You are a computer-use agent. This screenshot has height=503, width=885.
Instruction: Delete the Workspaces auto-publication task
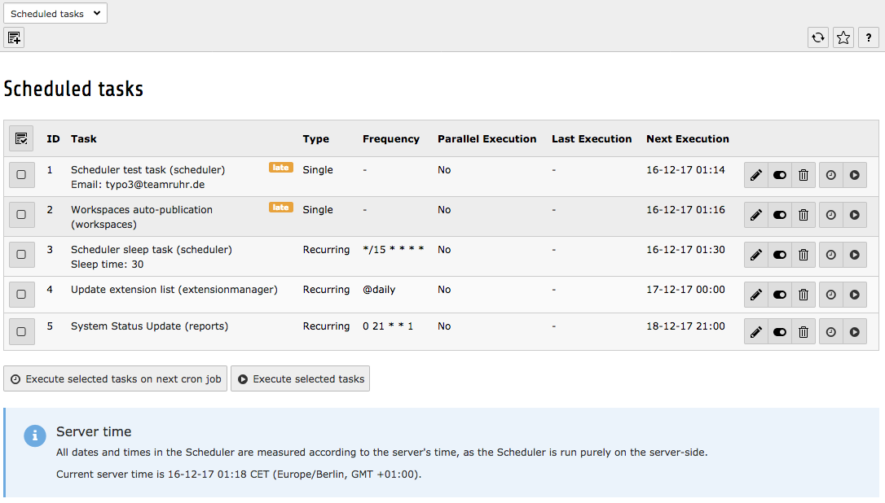[804, 215]
